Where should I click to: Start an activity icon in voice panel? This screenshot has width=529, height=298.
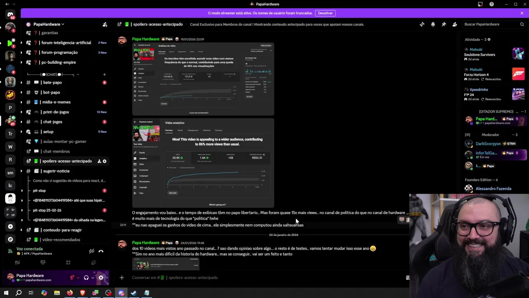68,262
